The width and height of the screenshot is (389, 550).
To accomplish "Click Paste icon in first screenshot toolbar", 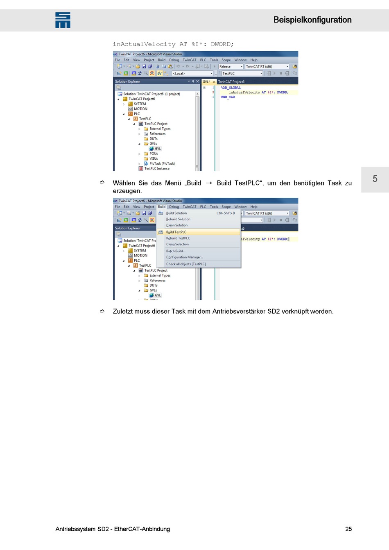I will tap(170, 66).
